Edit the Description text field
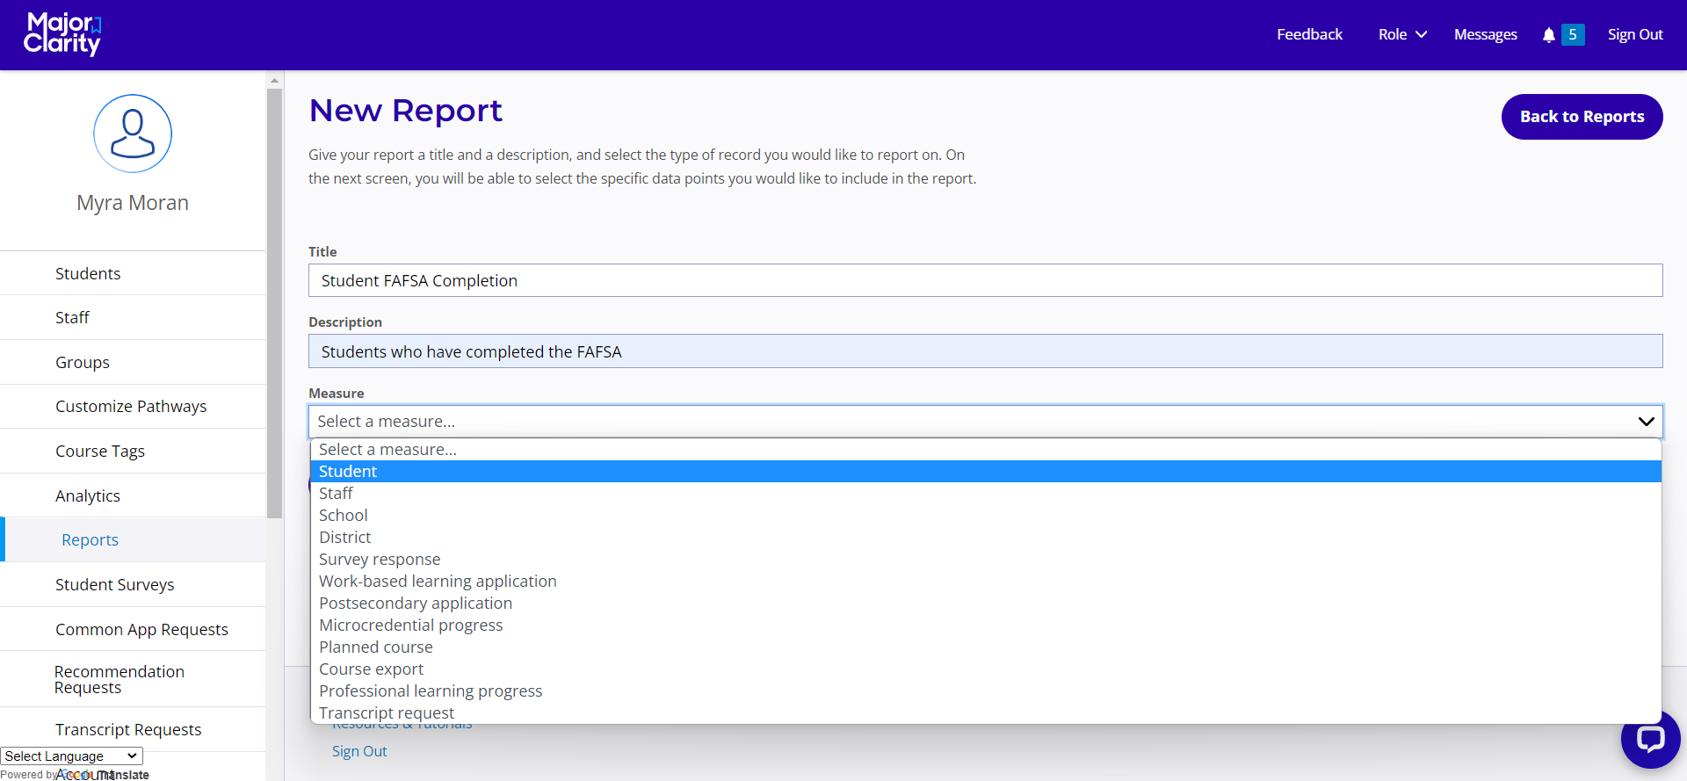 click(984, 351)
